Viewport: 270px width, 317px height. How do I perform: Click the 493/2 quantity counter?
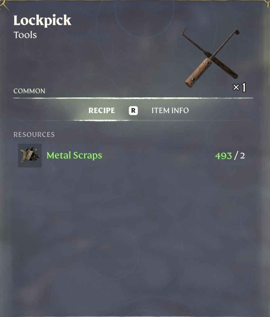coord(230,156)
